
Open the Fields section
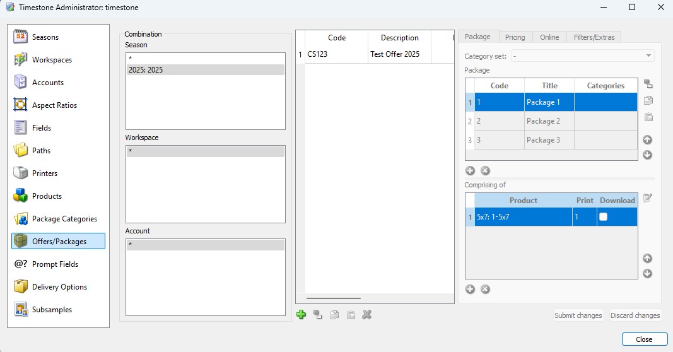58,128
